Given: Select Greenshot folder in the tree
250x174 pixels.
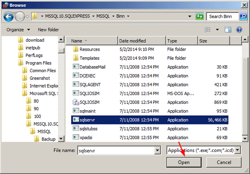Looking at the screenshot, I should [40, 78].
